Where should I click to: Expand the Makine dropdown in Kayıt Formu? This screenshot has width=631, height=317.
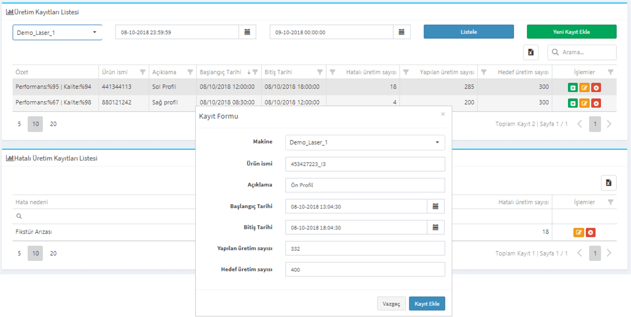tap(365, 143)
